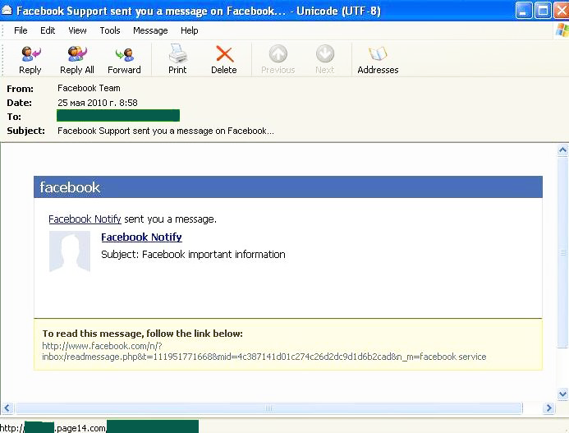This screenshot has width=569, height=433.
Task: Follow the facebook.com readmessage link
Action: [264, 352]
